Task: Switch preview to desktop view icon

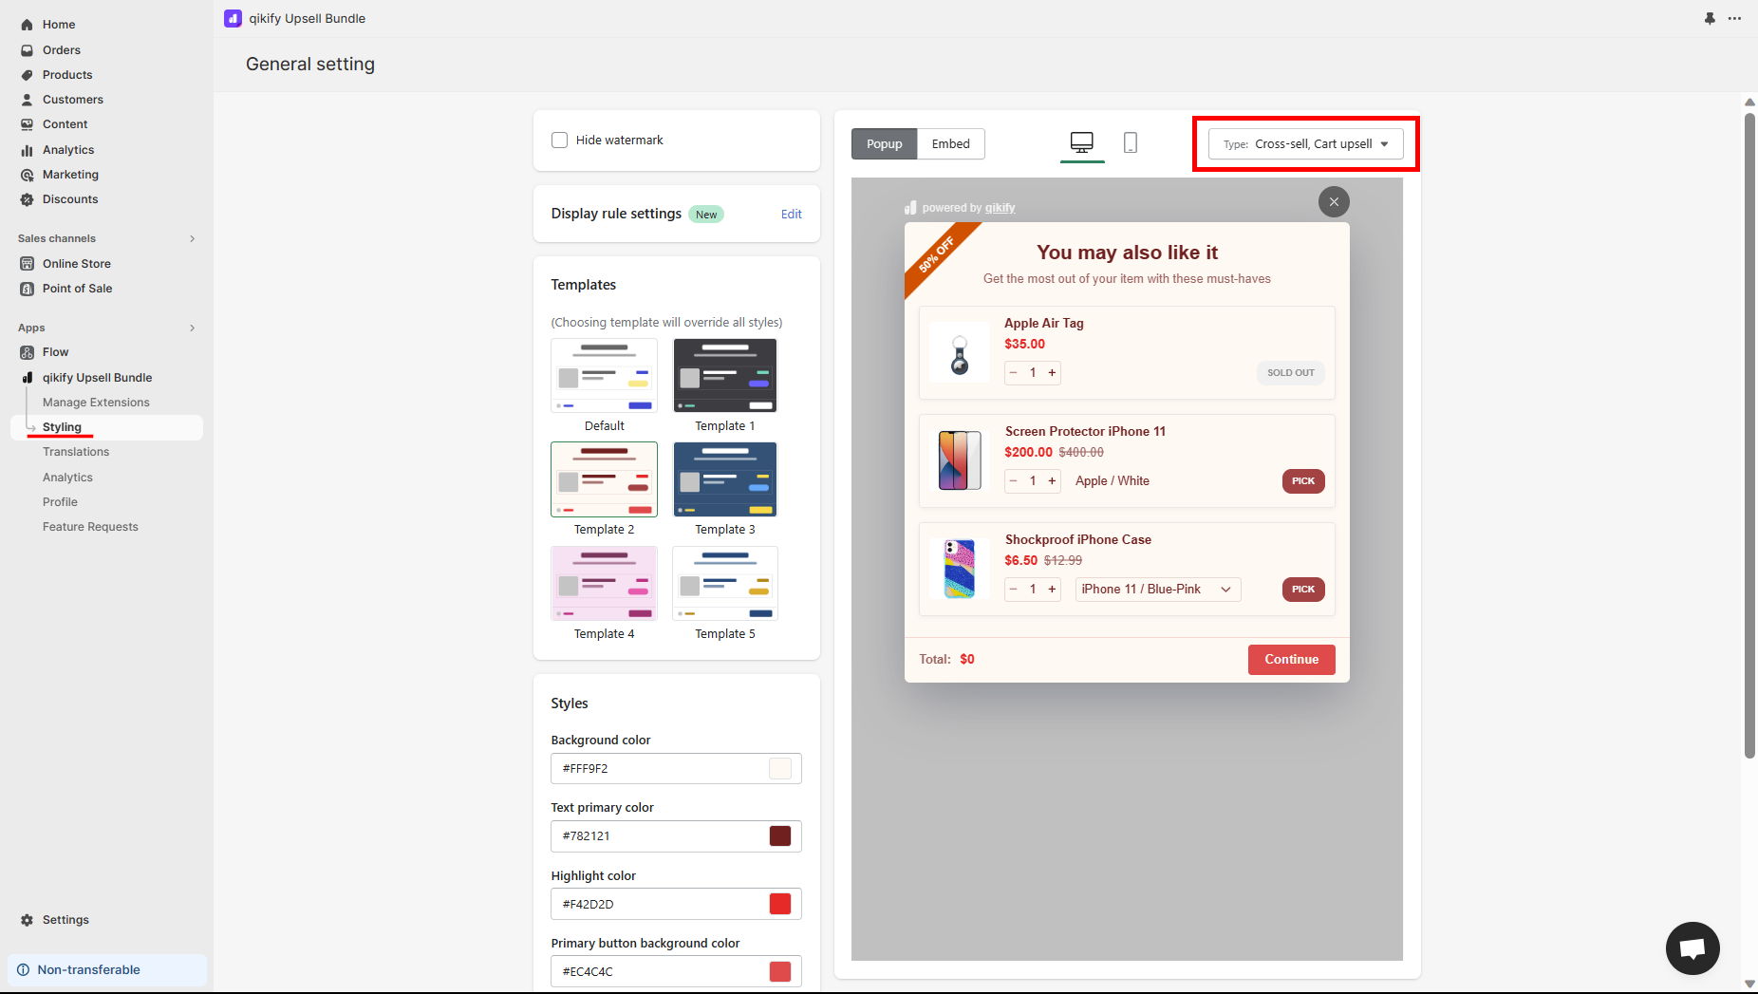Action: (x=1081, y=142)
